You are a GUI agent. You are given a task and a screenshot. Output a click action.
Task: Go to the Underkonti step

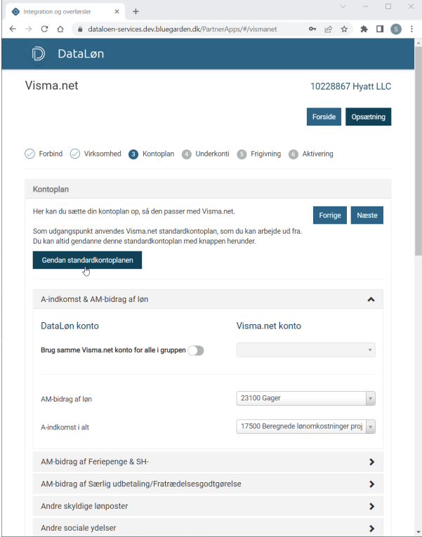click(206, 154)
